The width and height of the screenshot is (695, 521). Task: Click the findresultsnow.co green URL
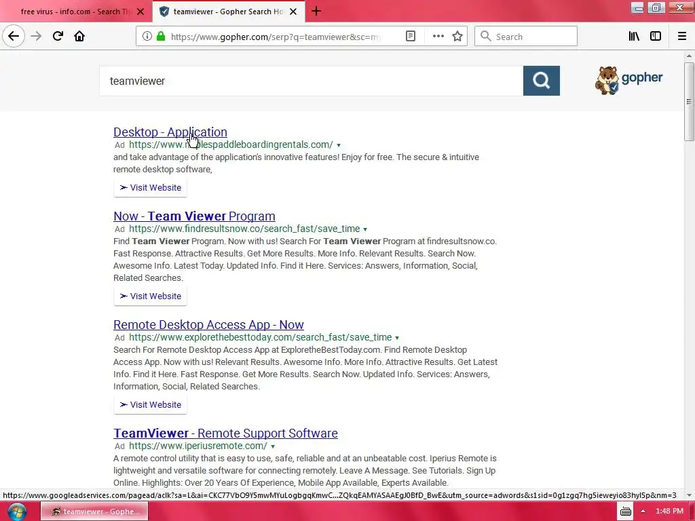pos(244,229)
